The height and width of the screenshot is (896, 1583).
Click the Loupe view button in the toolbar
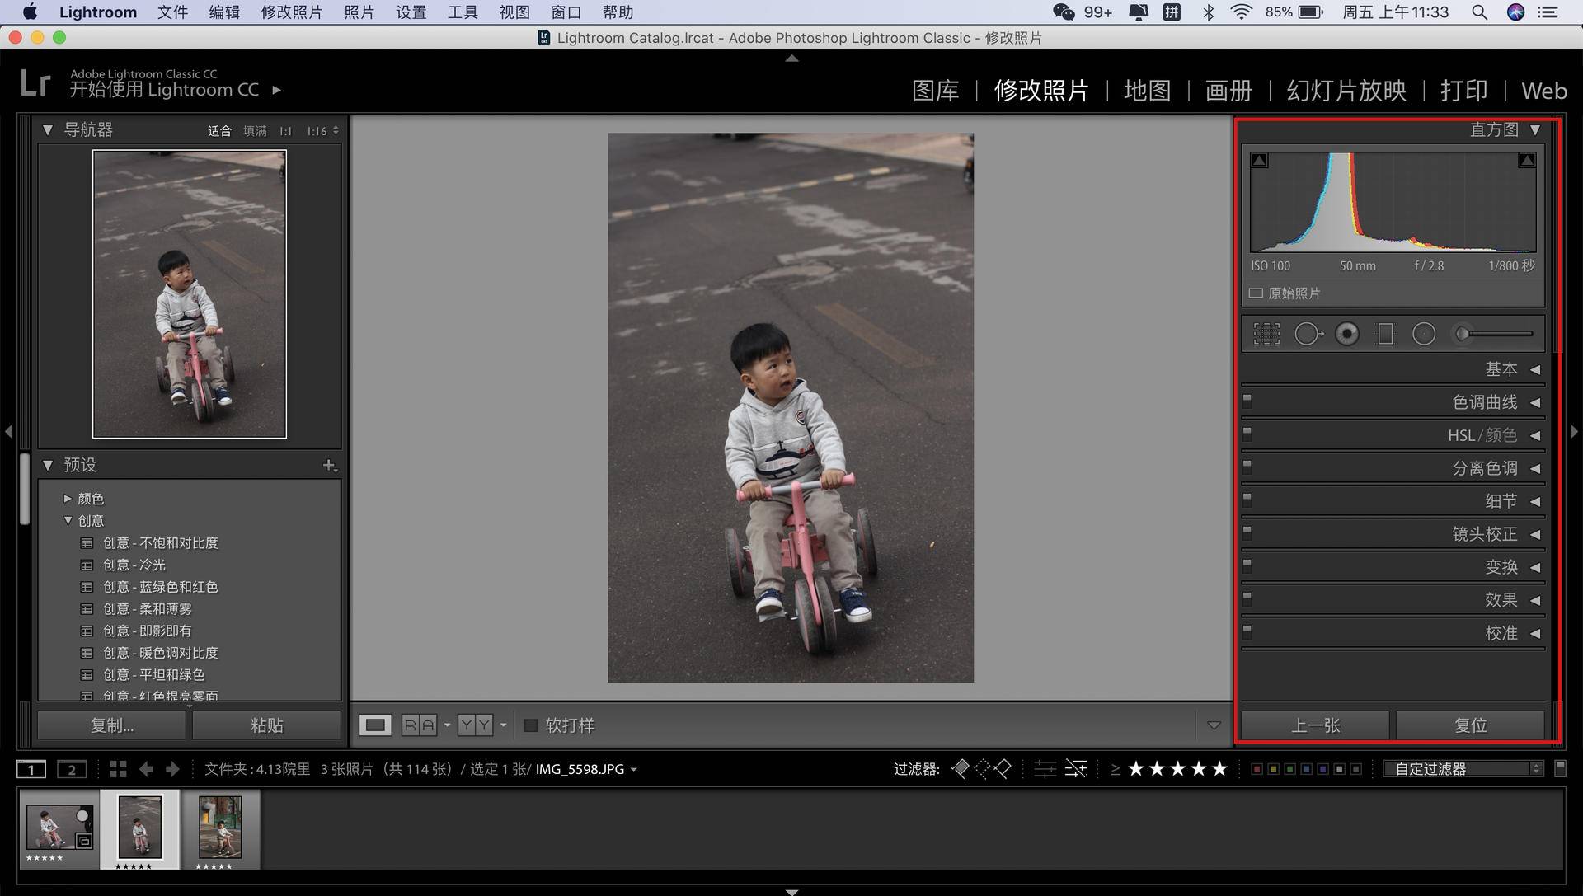(x=375, y=725)
